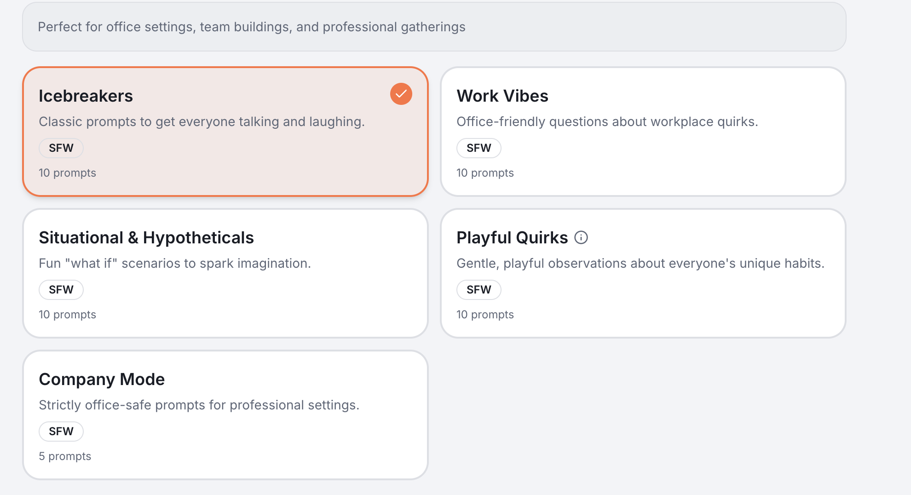Click SFW badge under Playful Quirks

(x=479, y=290)
